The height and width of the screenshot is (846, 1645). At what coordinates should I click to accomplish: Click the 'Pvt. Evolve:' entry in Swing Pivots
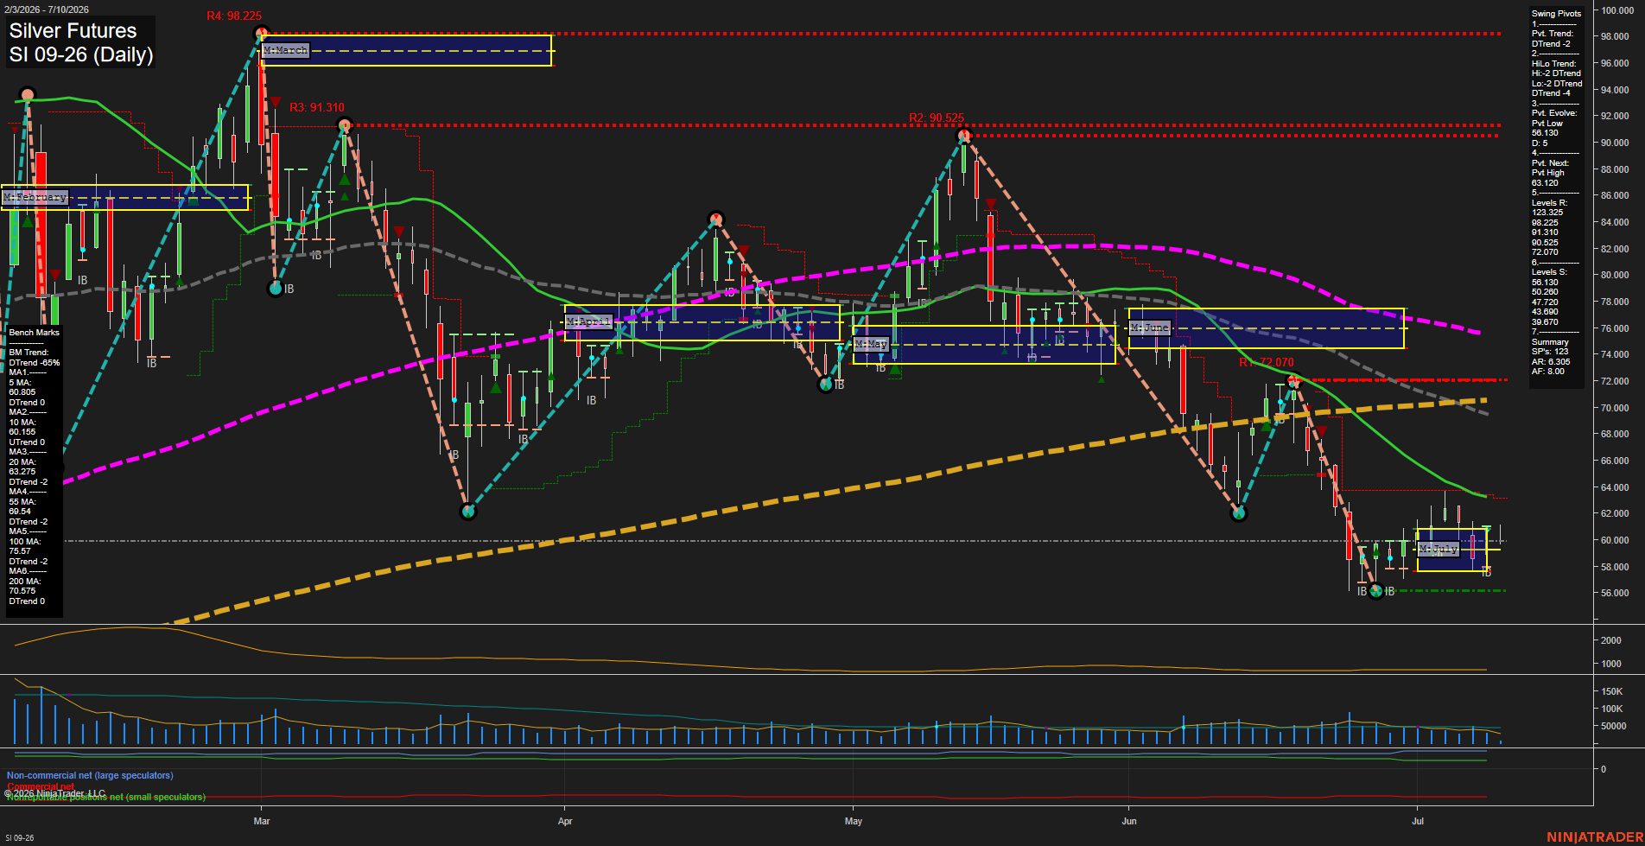1554,113
